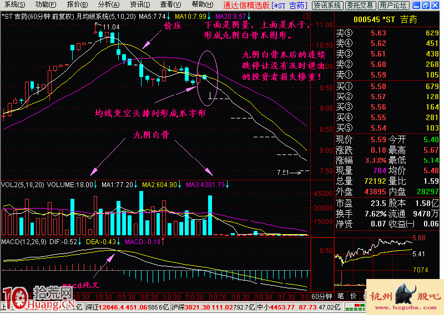Click the 买① 5.58 order row
Screen dimensions: 444x315
(x=387, y=86)
